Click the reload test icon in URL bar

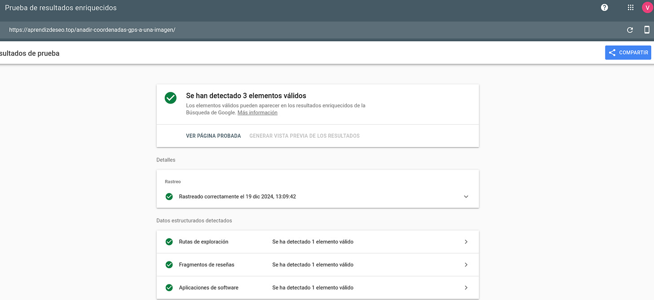[630, 30]
